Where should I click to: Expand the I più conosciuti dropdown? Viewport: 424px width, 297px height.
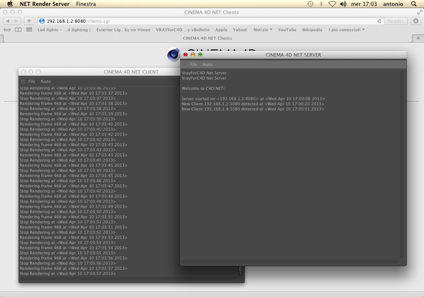(347, 30)
